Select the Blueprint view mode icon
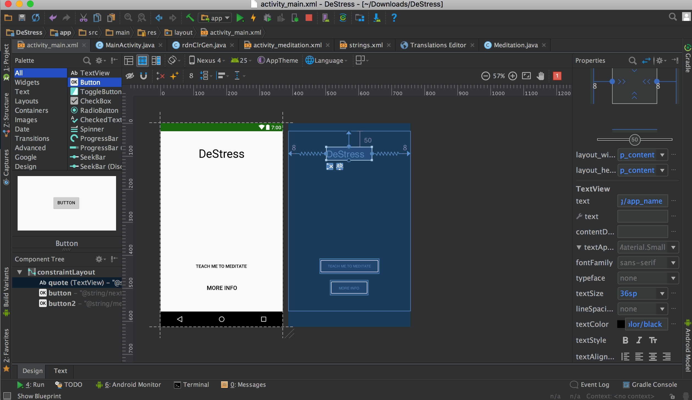The image size is (692, 400). 142,61
